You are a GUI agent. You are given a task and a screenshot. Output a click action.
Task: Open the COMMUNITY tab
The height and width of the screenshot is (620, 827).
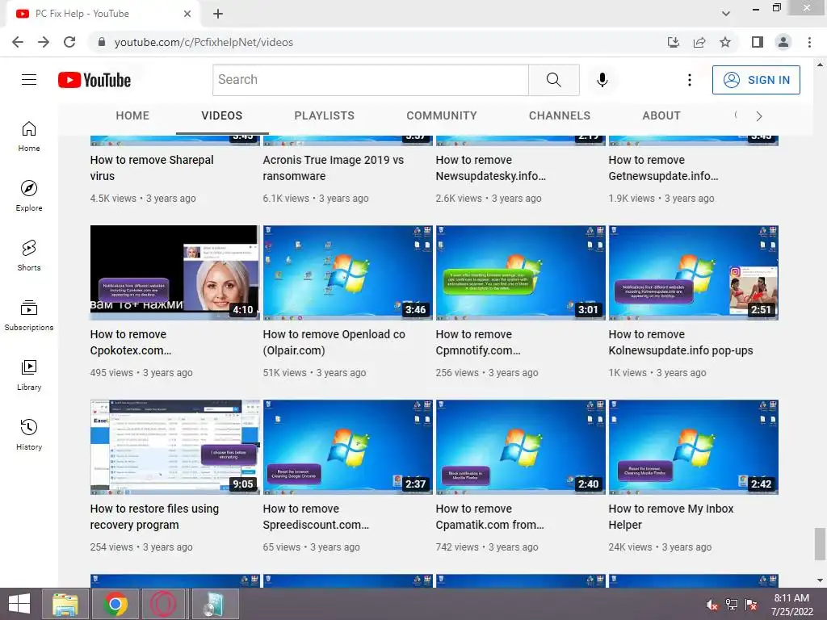click(442, 115)
